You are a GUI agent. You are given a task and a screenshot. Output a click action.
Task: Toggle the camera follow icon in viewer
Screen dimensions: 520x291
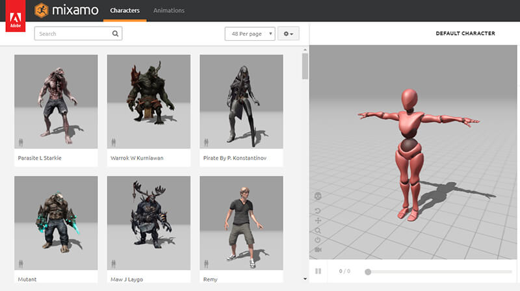coord(318,249)
